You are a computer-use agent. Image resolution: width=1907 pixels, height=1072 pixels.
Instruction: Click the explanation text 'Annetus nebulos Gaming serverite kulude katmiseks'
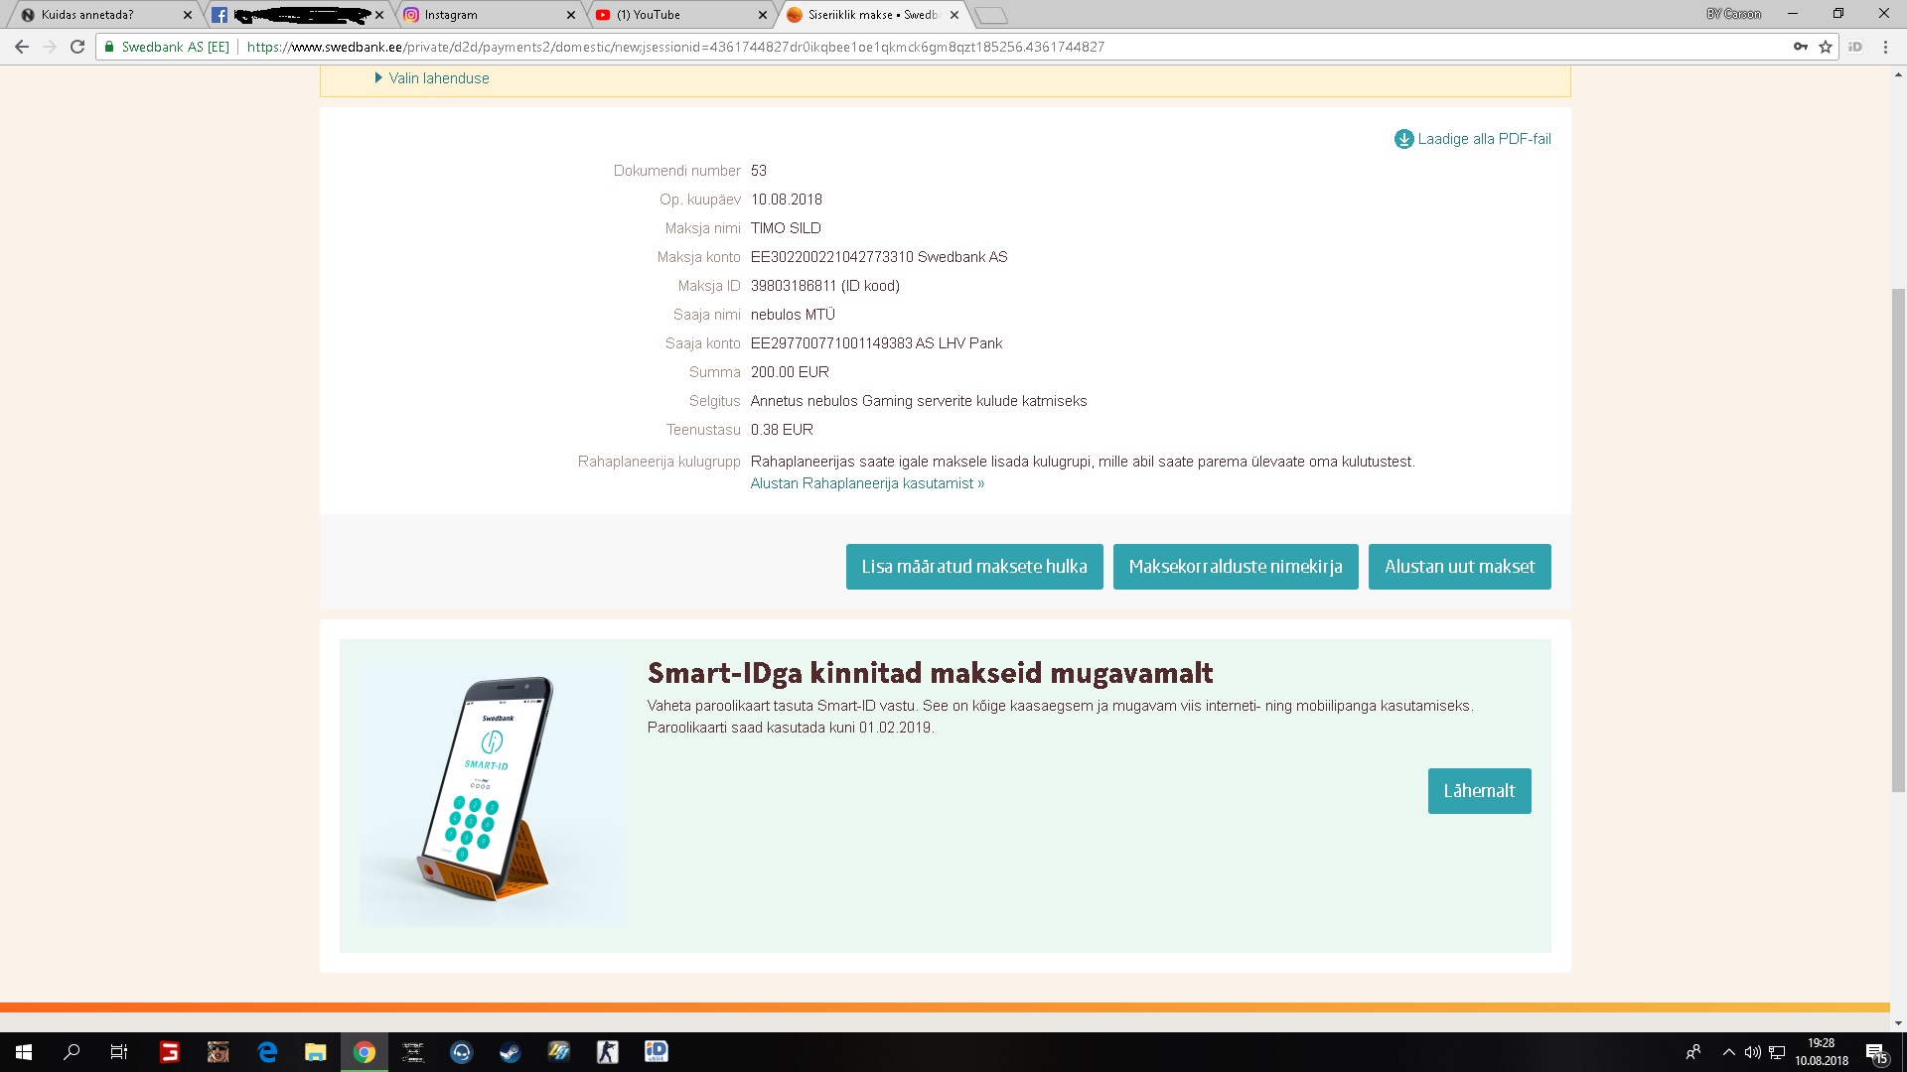[919, 401]
